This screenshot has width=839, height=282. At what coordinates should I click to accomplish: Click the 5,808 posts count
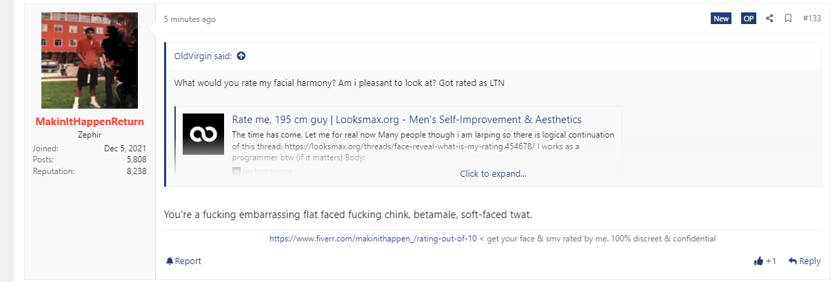click(x=135, y=160)
